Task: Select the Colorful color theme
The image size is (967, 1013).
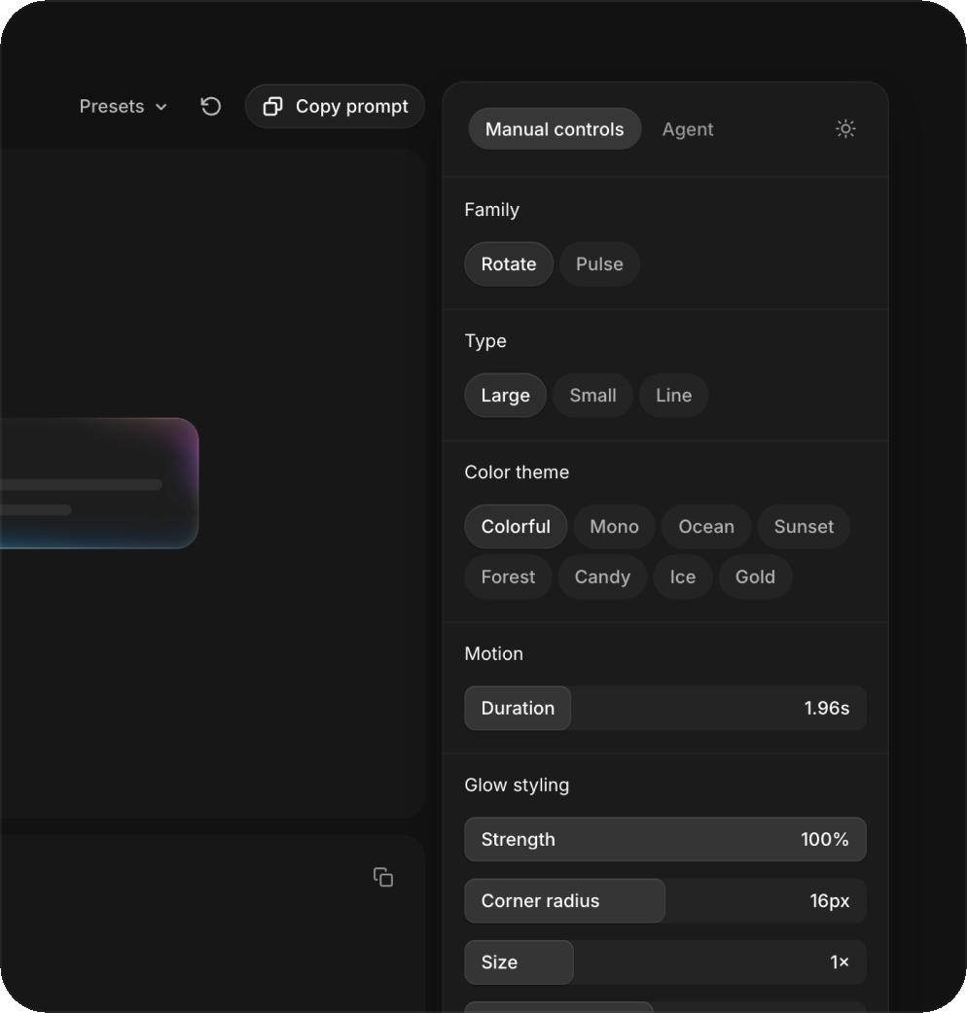Action: (516, 527)
